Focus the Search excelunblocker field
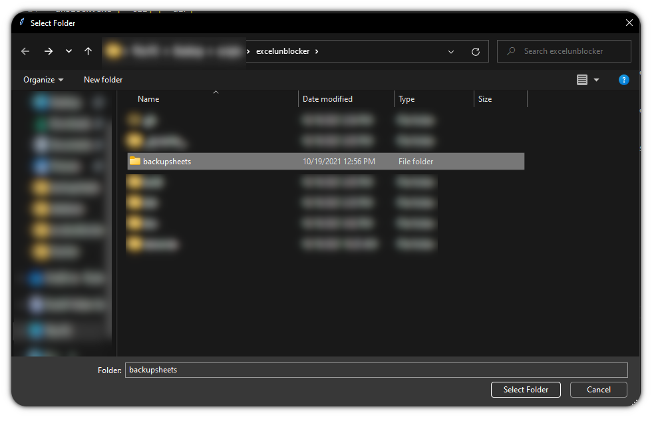This screenshot has height=423, width=652. (564, 51)
